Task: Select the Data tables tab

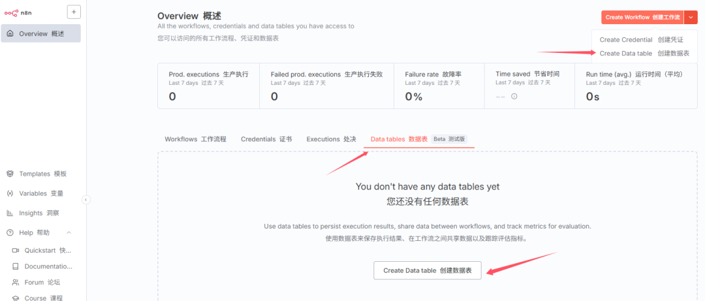Action: tap(419, 139)
